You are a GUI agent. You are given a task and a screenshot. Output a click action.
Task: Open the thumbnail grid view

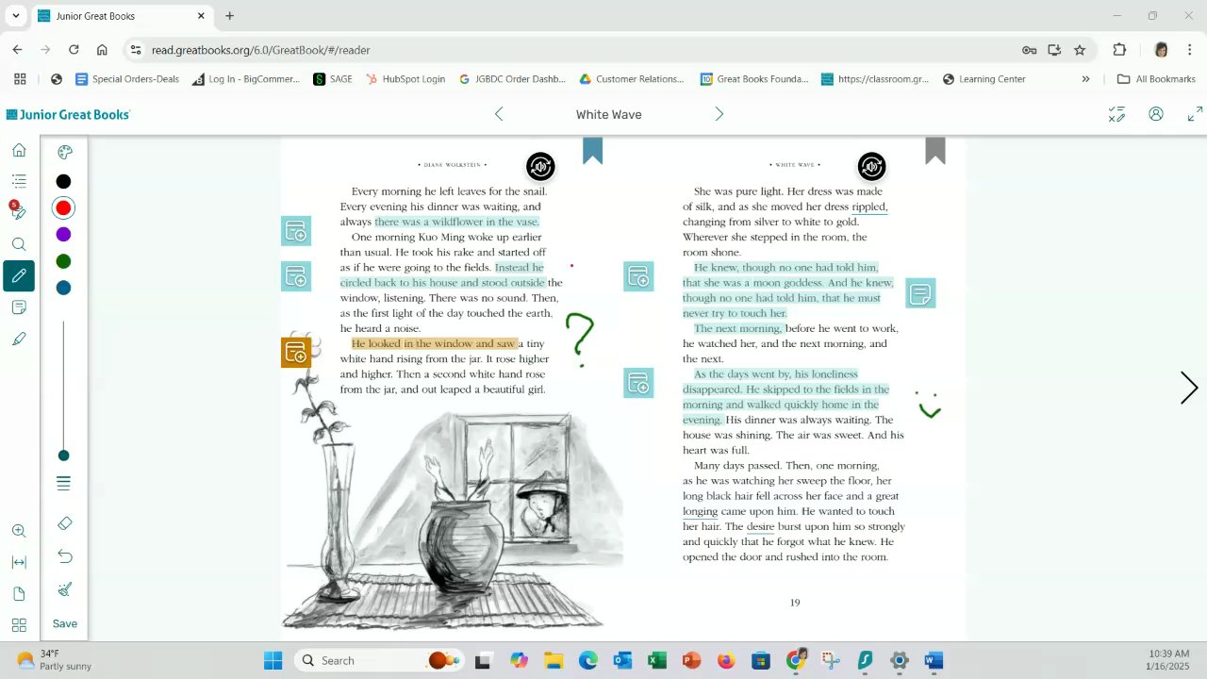(x=19, y=625)
